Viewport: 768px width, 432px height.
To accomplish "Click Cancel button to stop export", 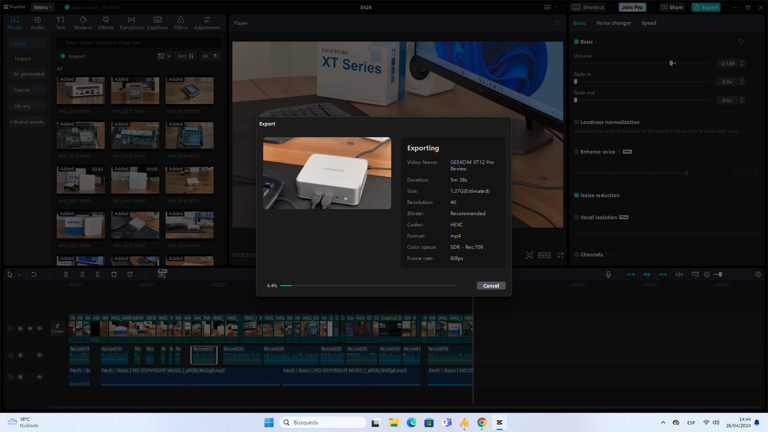I will pos(491,285).
